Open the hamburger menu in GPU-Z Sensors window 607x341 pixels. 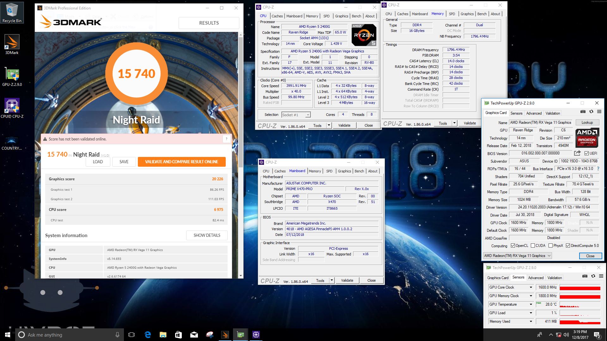click(601, 276)
